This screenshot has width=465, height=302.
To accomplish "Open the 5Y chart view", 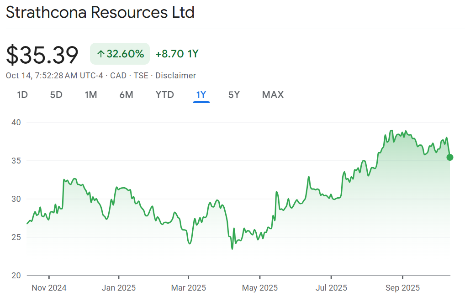I will (x=234, y=95).
